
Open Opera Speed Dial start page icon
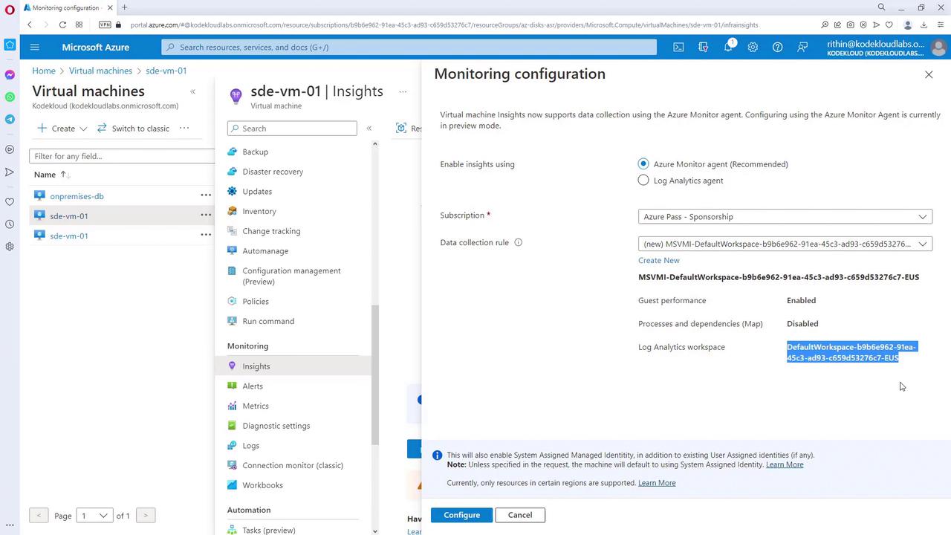(79, 25)
